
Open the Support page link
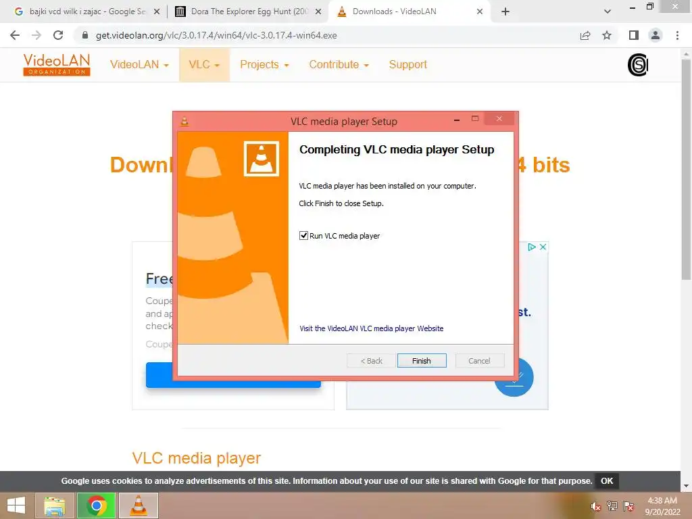click(407, 64)
